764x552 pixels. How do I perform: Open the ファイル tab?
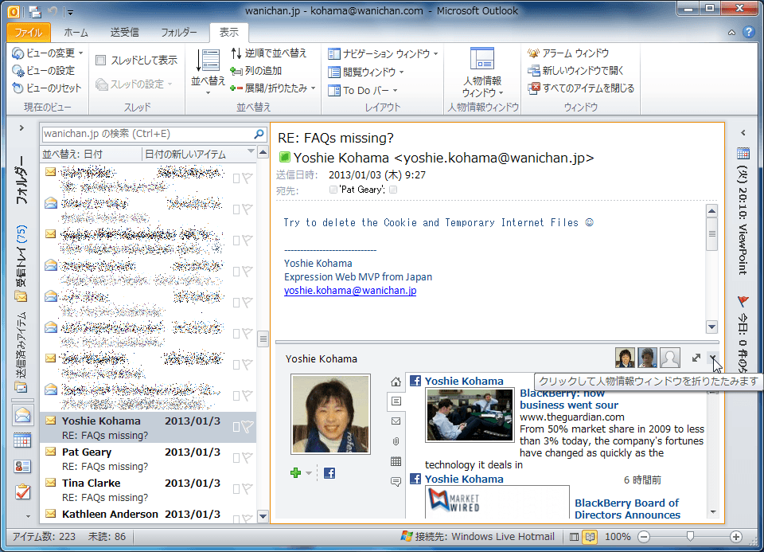[x=29, y=33]
